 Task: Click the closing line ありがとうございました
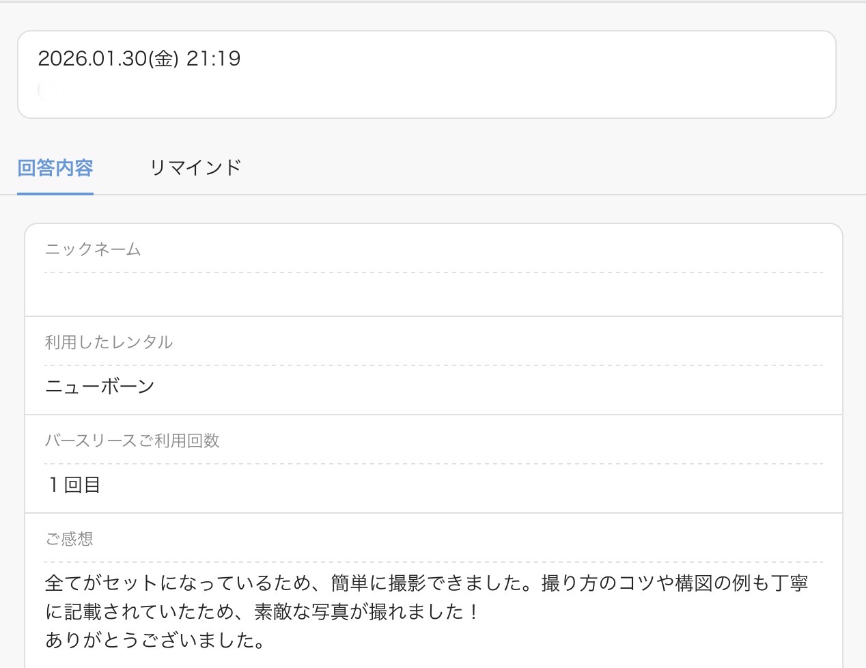[x=154, y=641]
